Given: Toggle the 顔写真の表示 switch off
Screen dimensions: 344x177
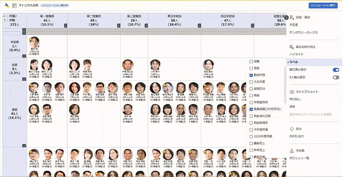Looking at the screenshot, I should point(336,70).
